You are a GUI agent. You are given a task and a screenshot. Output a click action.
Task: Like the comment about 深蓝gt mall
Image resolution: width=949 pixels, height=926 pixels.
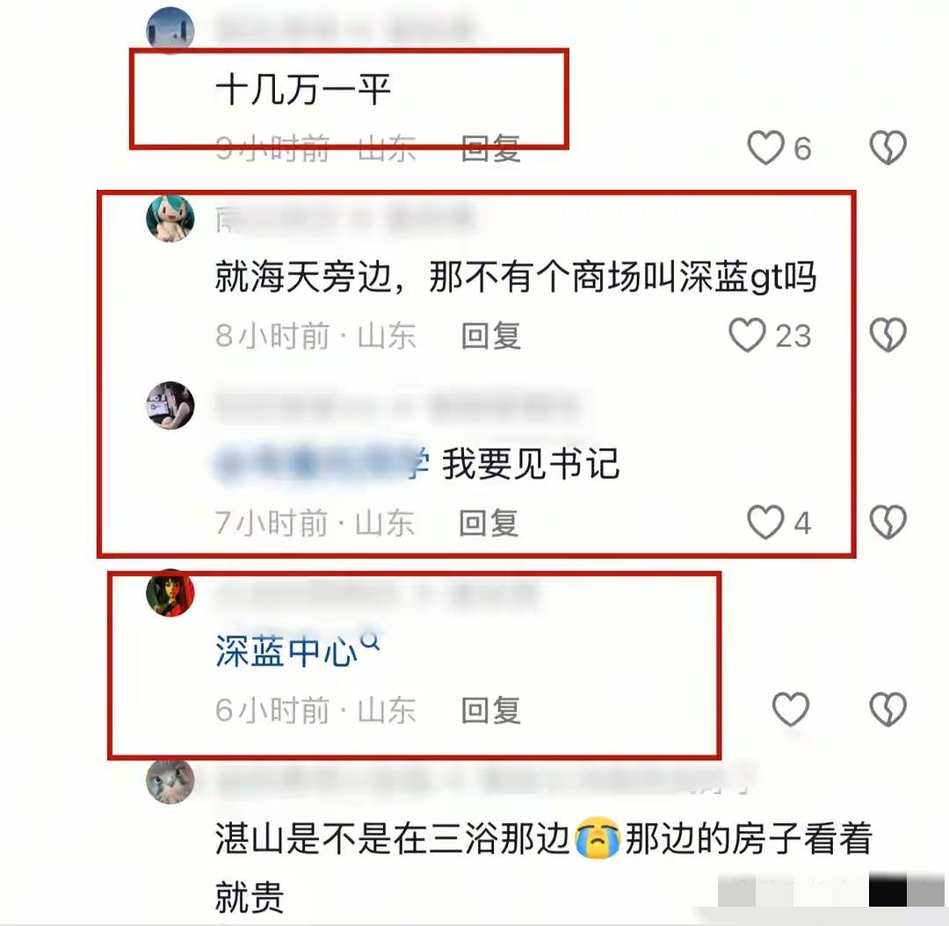click(x=747, y=336)
